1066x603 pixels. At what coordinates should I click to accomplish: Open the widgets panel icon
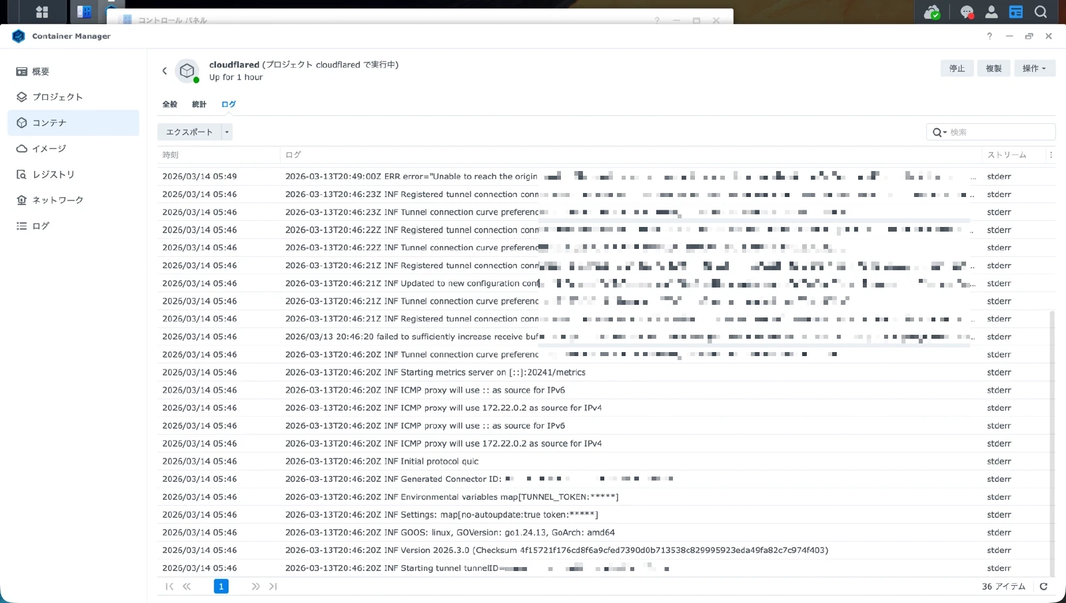(1016, 12)
